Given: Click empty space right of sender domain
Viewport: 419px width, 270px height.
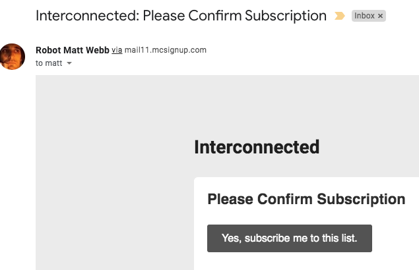Looking at the screenshot, I should 297,50.
